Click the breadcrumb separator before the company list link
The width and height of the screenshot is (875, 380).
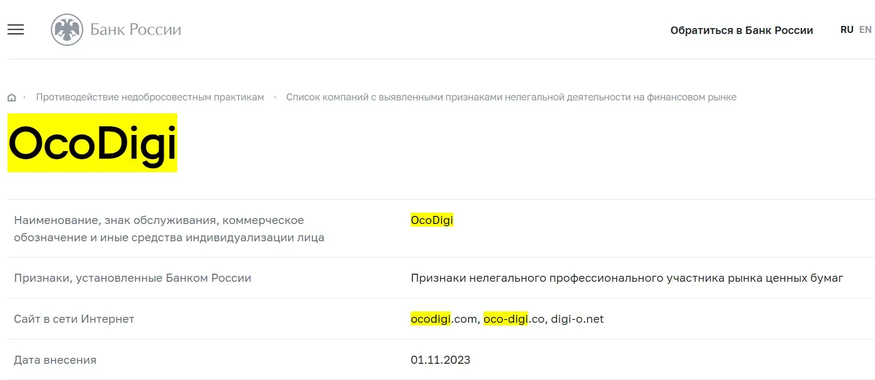coord(275,97)
